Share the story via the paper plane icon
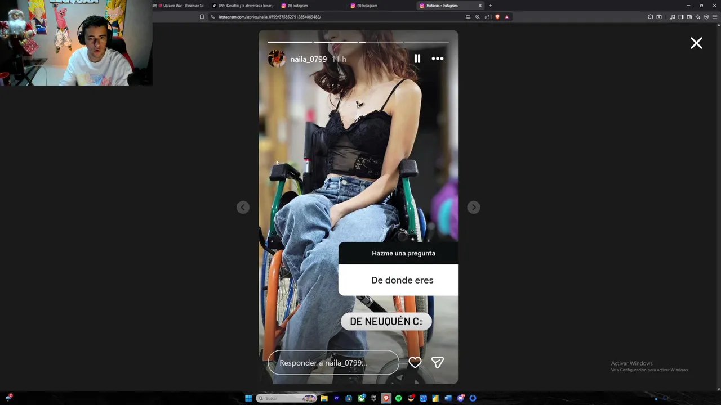The height and width of the screenshot is (405, 721). pos(438,363)
